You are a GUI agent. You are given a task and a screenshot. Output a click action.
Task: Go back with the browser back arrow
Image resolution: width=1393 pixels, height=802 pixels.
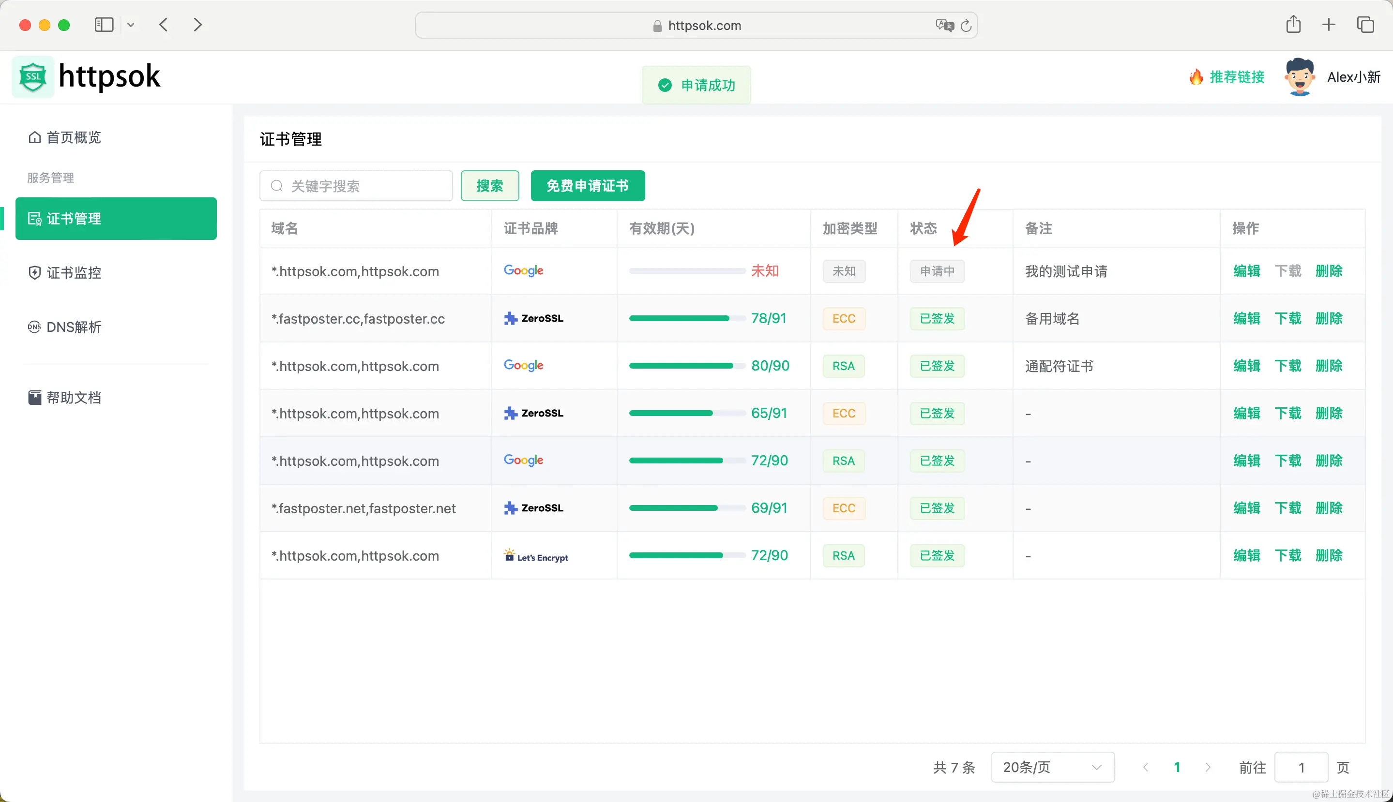point(163,25)
